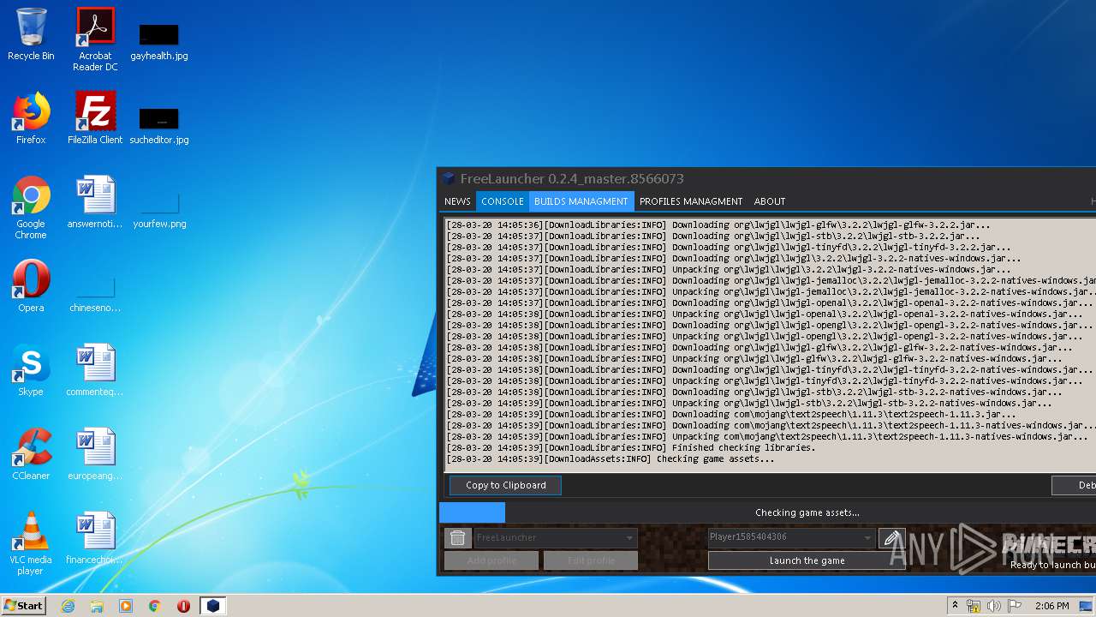Open Internet Explorer in taskbar
This screenshot has width=1096, height=617.
tap(68, 606)
